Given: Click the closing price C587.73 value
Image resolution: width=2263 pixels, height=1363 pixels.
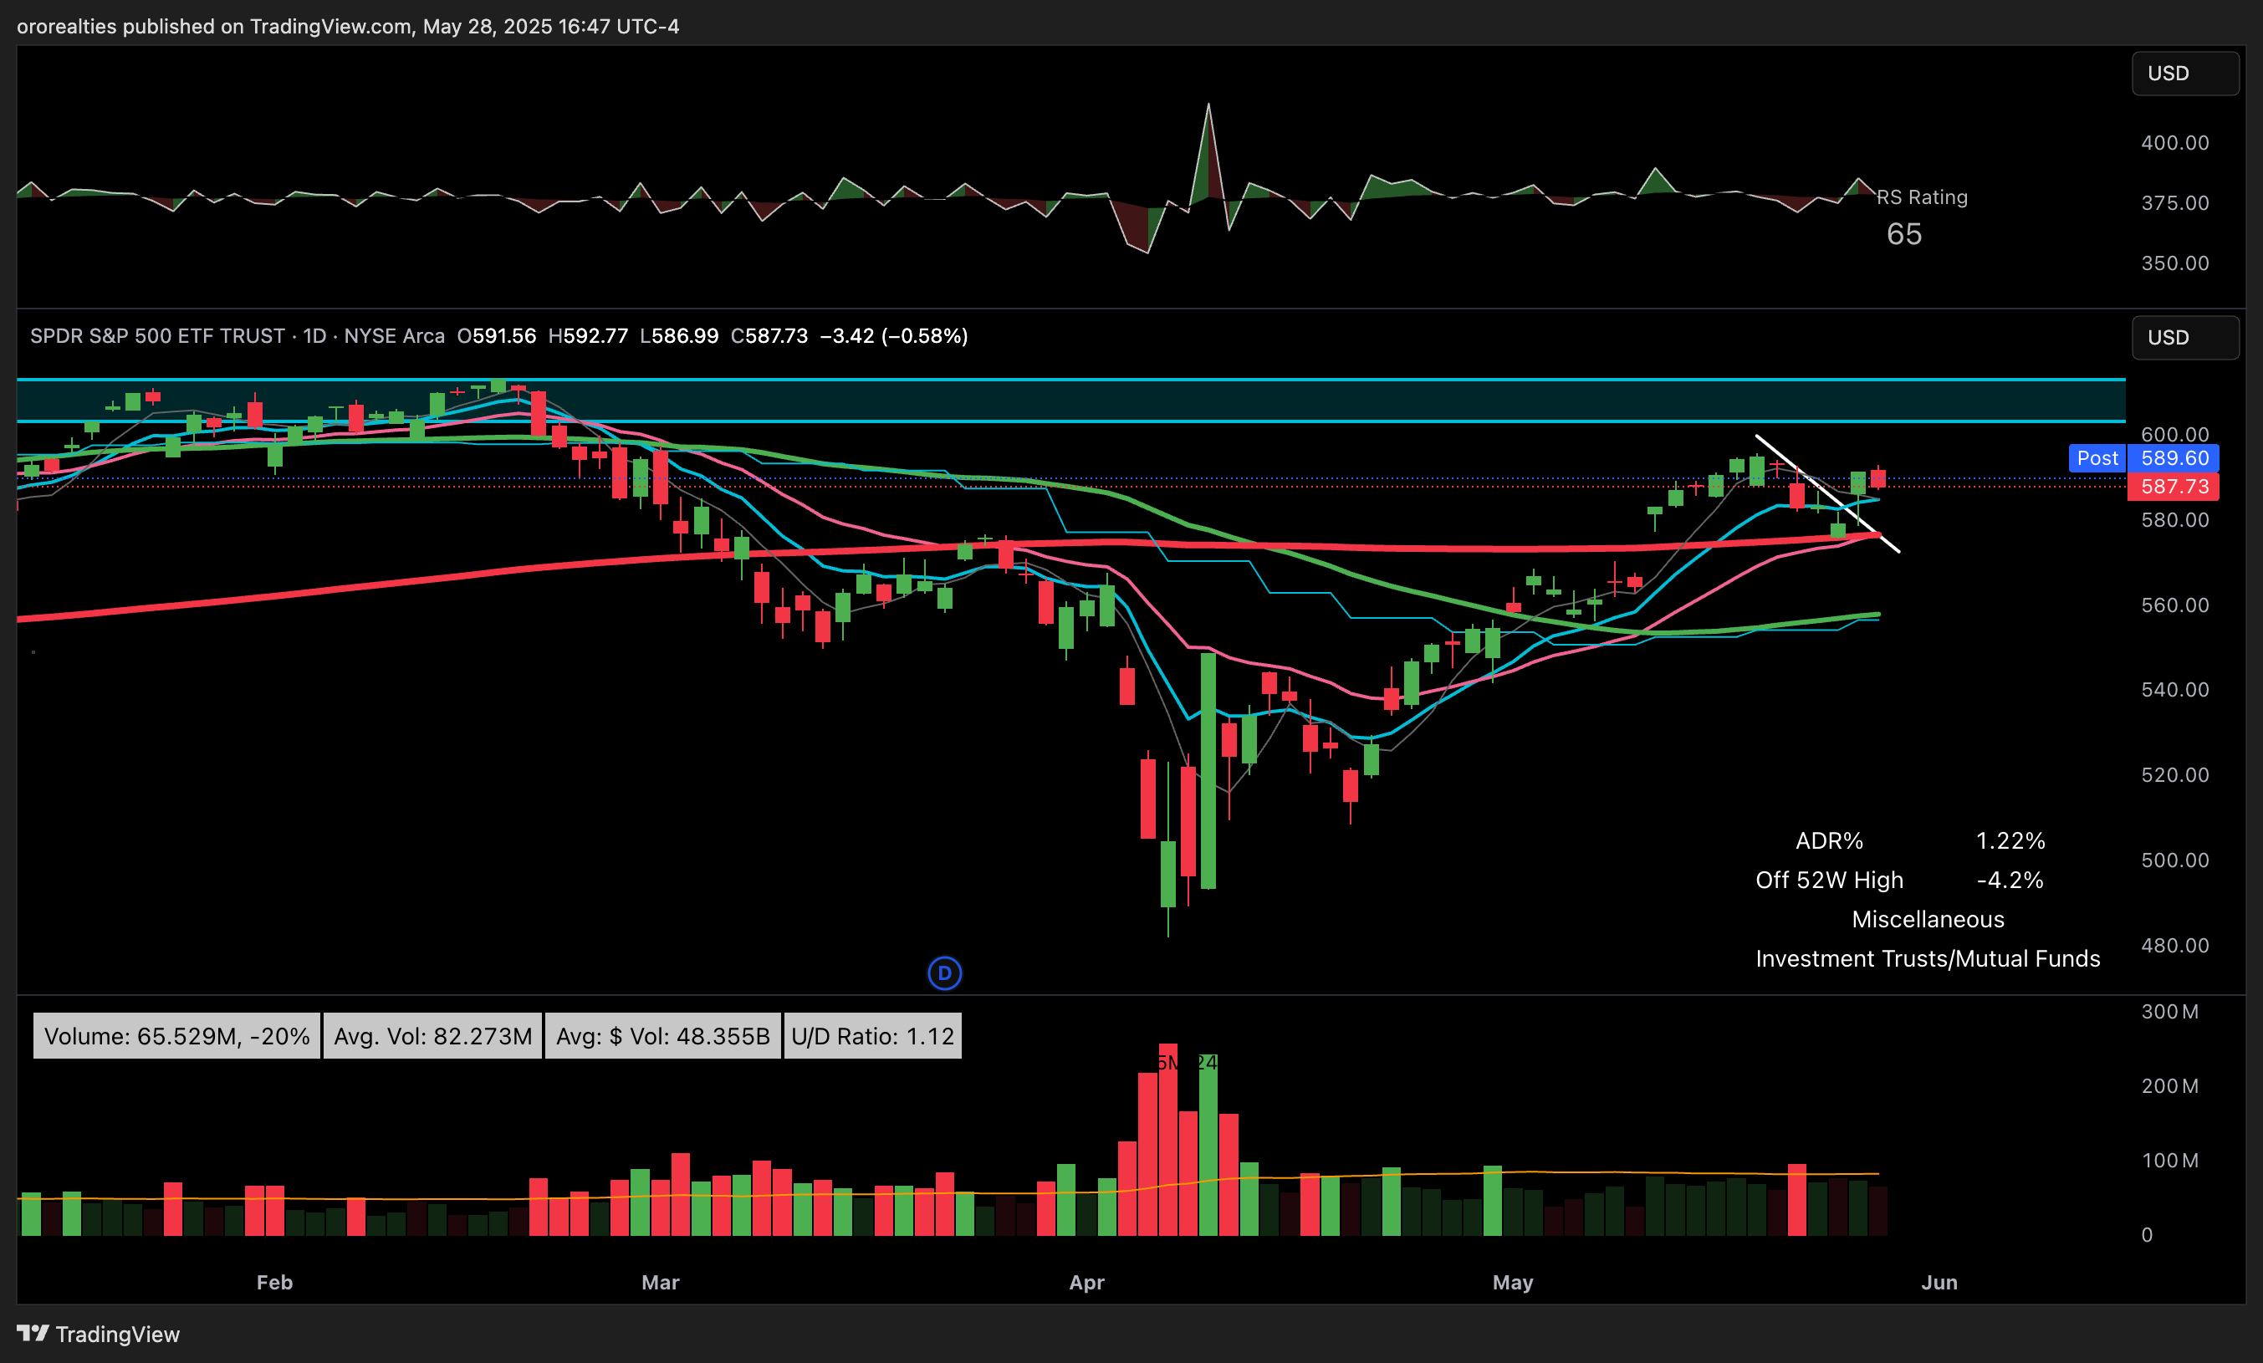Looking at the screenshot, I should pos(769,336).
